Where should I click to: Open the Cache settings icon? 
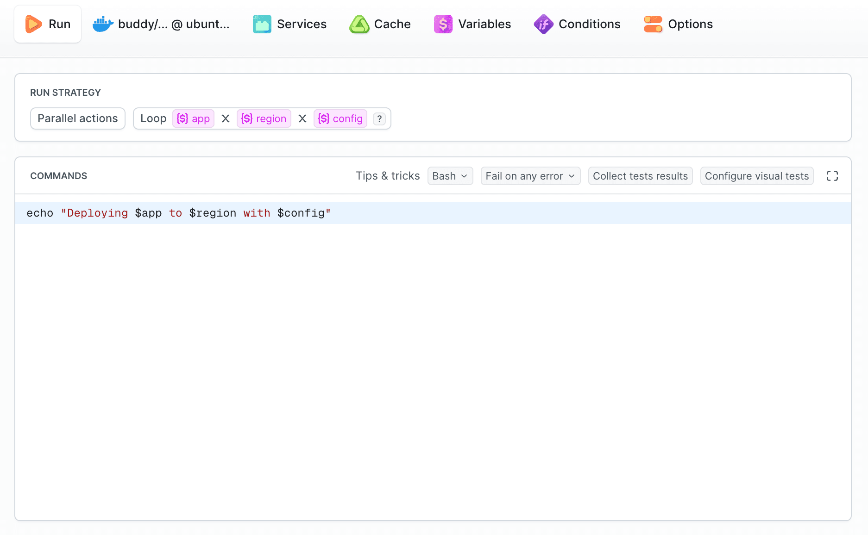(x=359, y=24)
